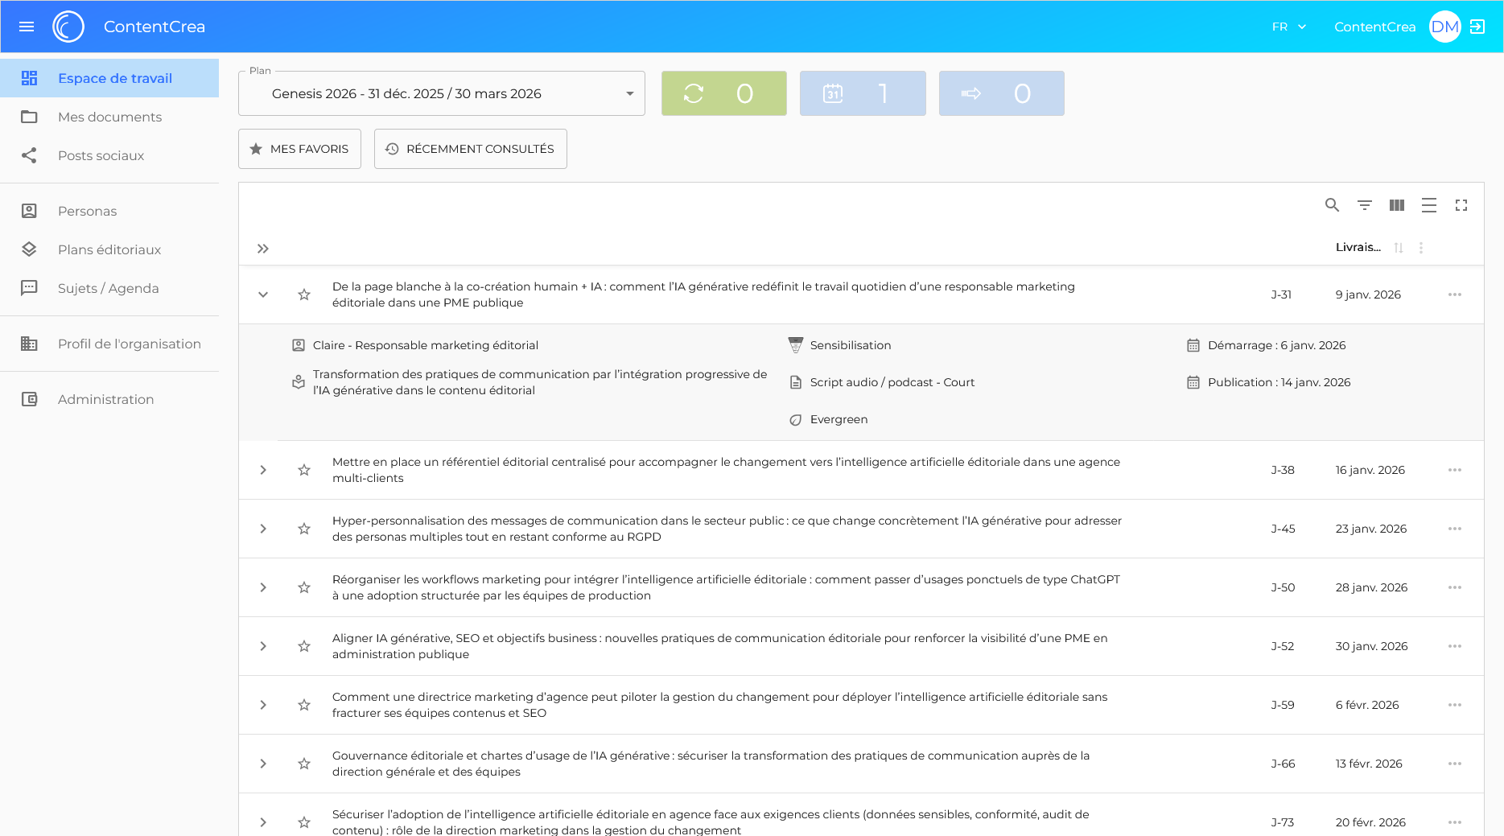The width and height of the screenshot is (1504, 836).
Task: Open the filter icon above the list
Action: click(x=1364, y=205)
